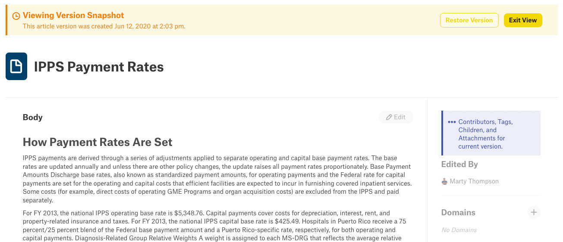Image resolution: width=563 pixels, height=242 pixels.
Task: Edit the Body section
Action: pyautogui.click(x=396, y=117)
